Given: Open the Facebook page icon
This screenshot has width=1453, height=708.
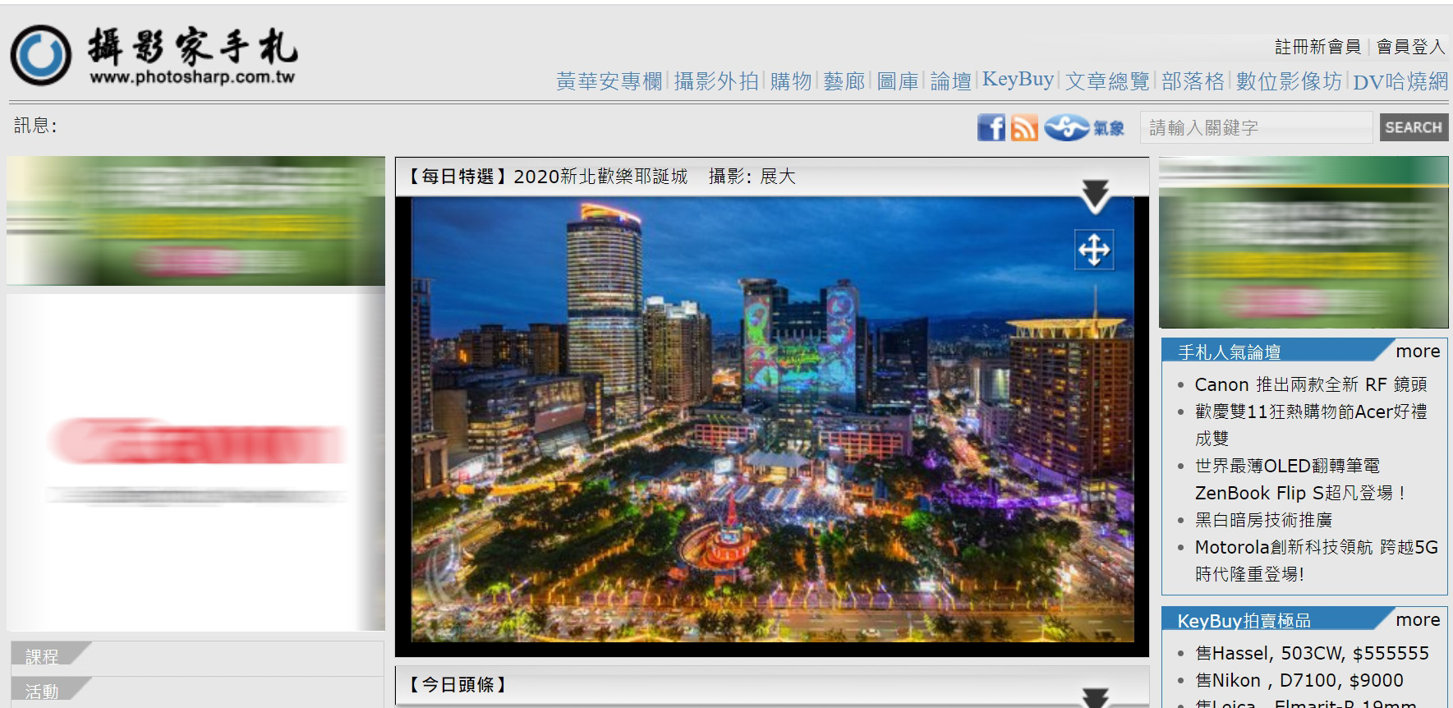Looking at the screenshot, I should [991, 128].
